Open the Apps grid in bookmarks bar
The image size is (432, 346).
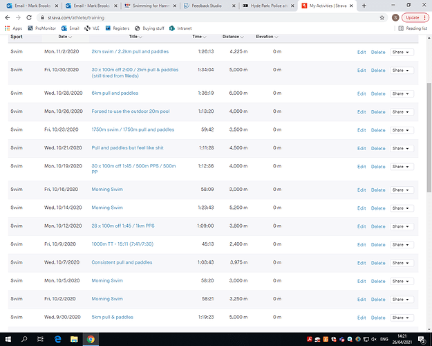pos(13,28)
